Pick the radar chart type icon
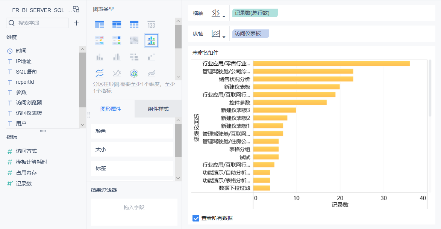 coord(134,72)
